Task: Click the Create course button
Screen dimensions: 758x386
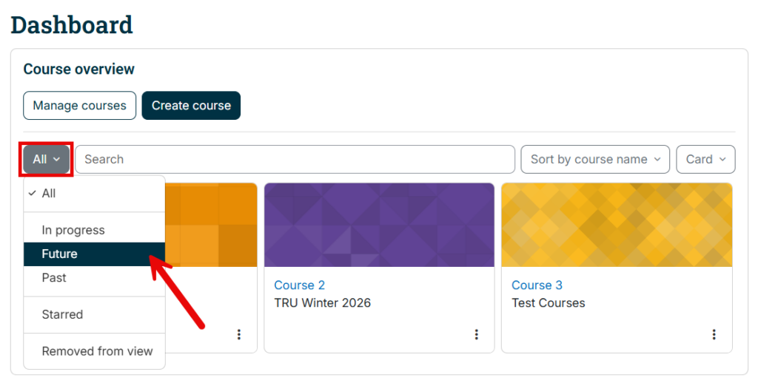Action: click(191, 105)
